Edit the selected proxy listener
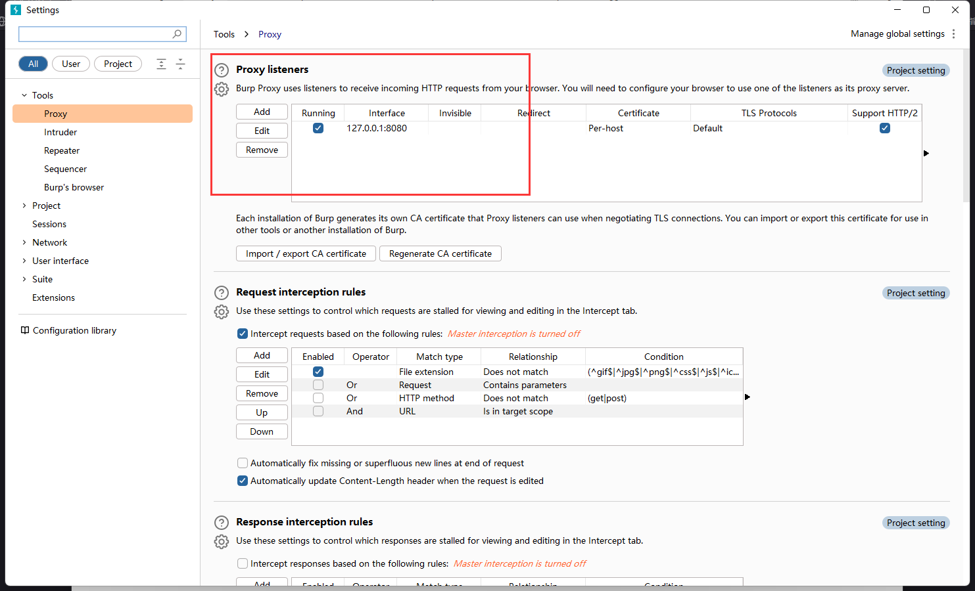 point(262,131)
